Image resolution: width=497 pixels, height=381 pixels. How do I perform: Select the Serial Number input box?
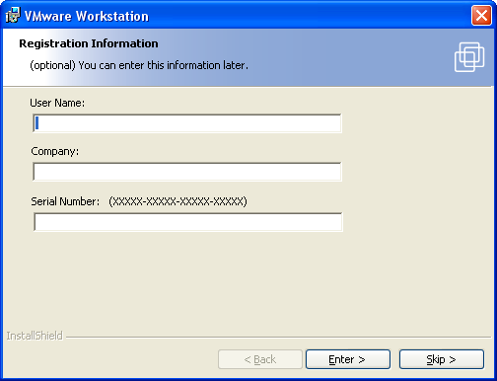188,222
